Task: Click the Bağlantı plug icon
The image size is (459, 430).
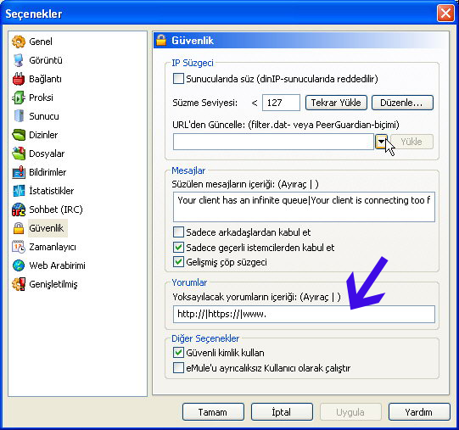Action: [x=19, y=79]
